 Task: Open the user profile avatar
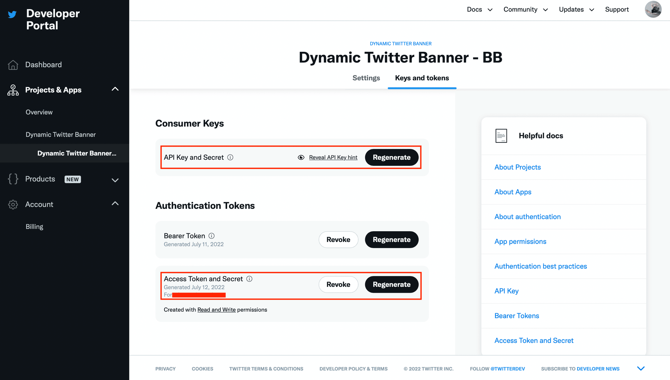point(653,9)
